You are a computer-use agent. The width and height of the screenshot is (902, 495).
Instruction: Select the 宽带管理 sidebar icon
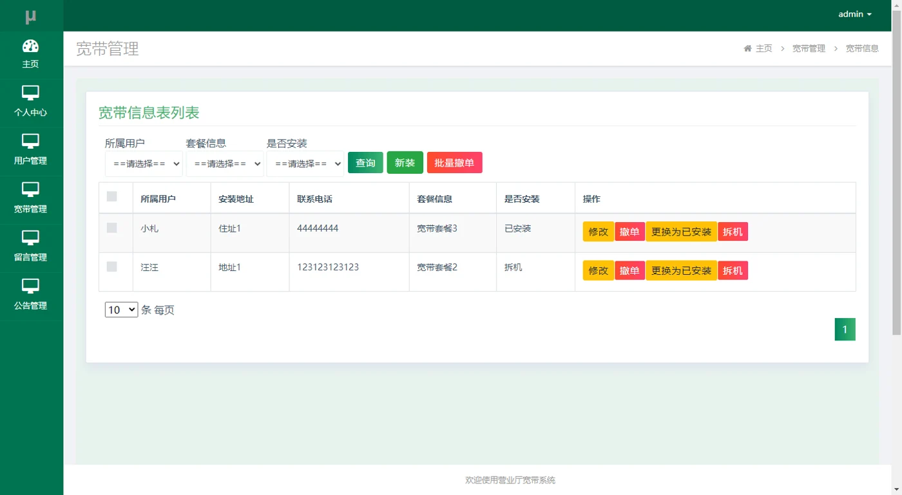(x=30, y=190)
